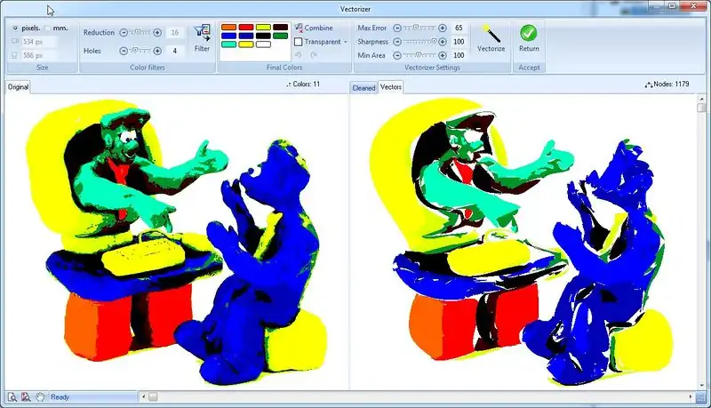
Task: Select the second zoom magnifier in status bar
Action: (x=26, y=396)
